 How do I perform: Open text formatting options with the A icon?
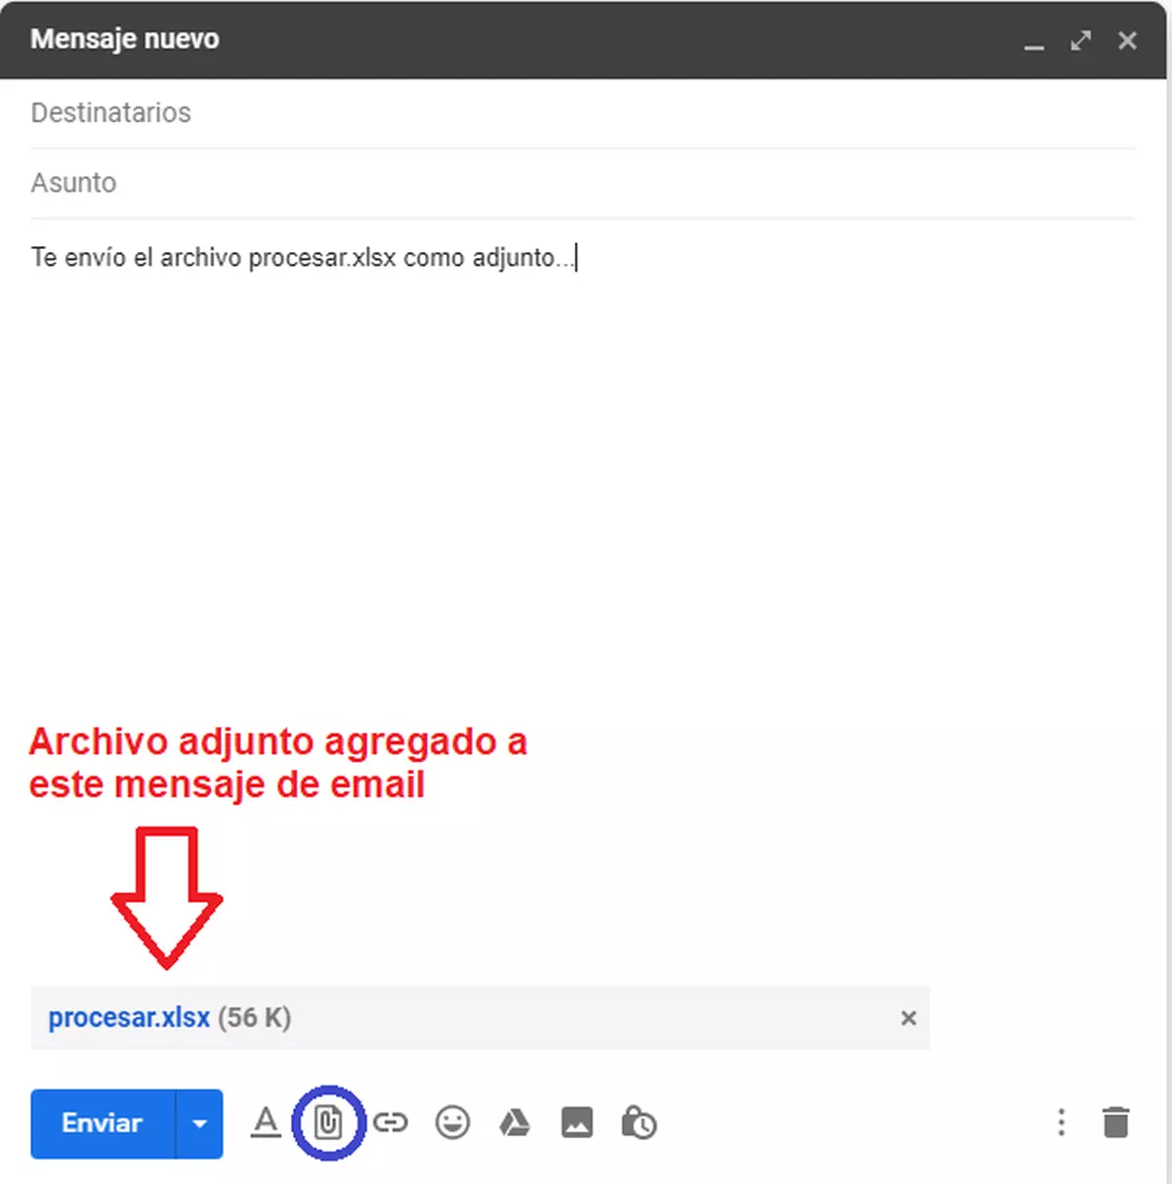[267, 1122]
